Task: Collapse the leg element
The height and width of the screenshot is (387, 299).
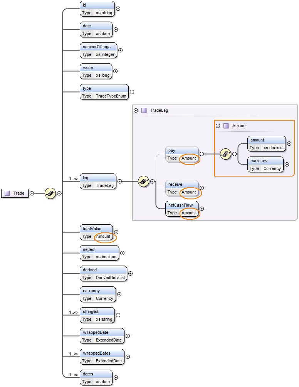Action: (120, 182)
